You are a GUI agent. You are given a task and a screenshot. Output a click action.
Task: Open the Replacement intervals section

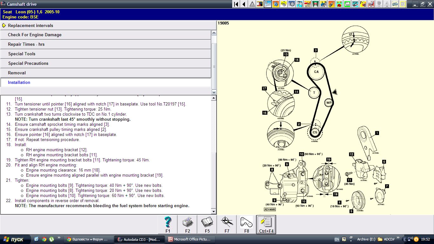[x=108, y=25]
